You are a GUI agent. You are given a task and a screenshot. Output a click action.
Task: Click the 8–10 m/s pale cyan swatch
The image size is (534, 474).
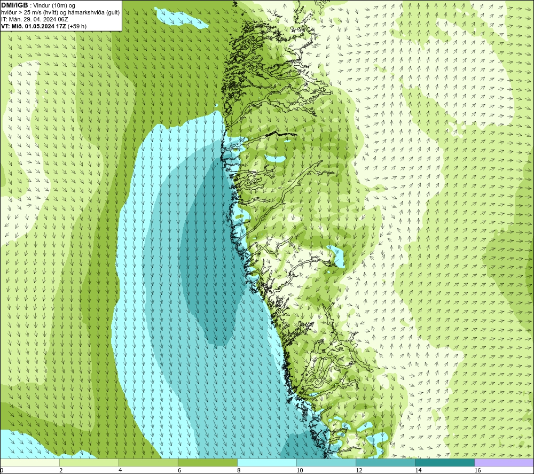[266, 462]
